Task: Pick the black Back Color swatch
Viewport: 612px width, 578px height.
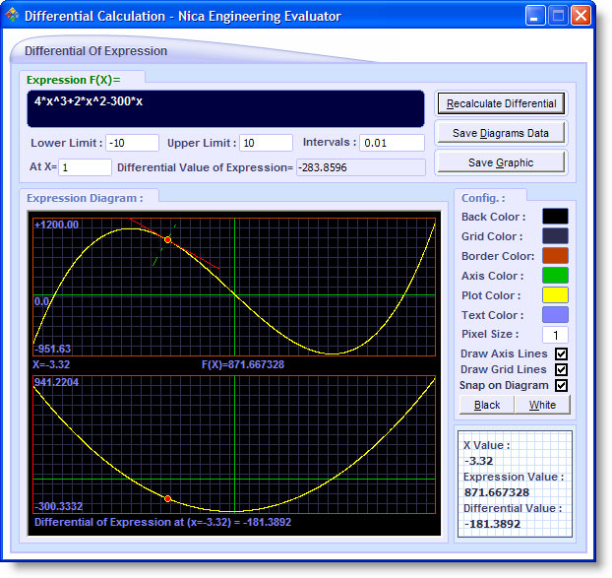Action: click(x=555, y=217)
